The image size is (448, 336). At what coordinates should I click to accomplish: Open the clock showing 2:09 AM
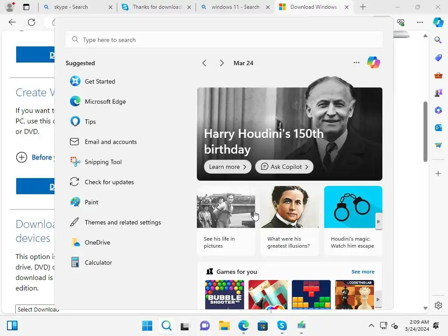pyautogui.click(x=417, y=325)
